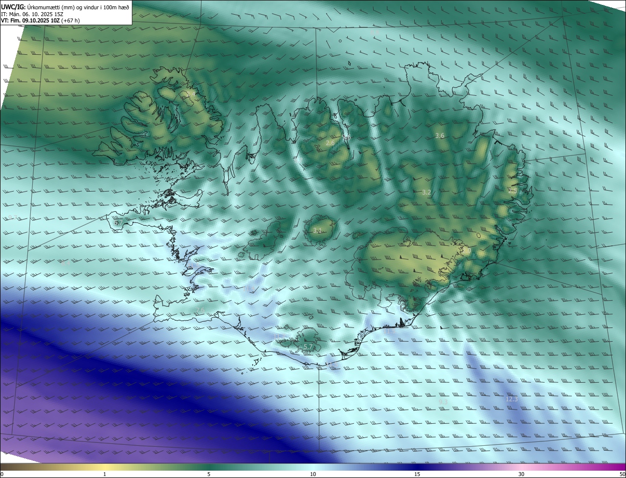Click the colorbar tick label 50
The height and width of the screenshot is (478, 626).
[x=622, y=474]
